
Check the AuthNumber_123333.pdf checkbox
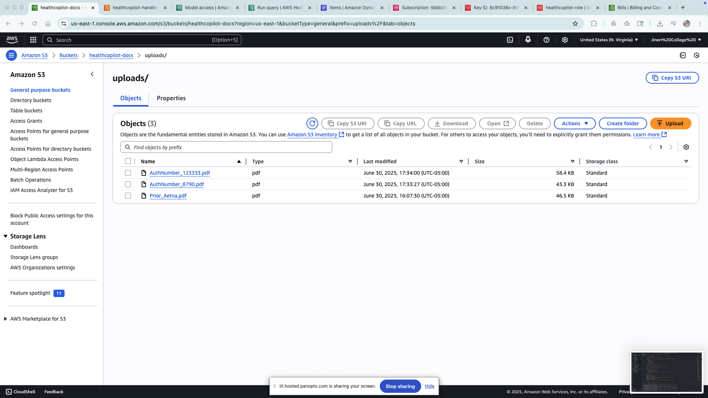pos(128,173)
